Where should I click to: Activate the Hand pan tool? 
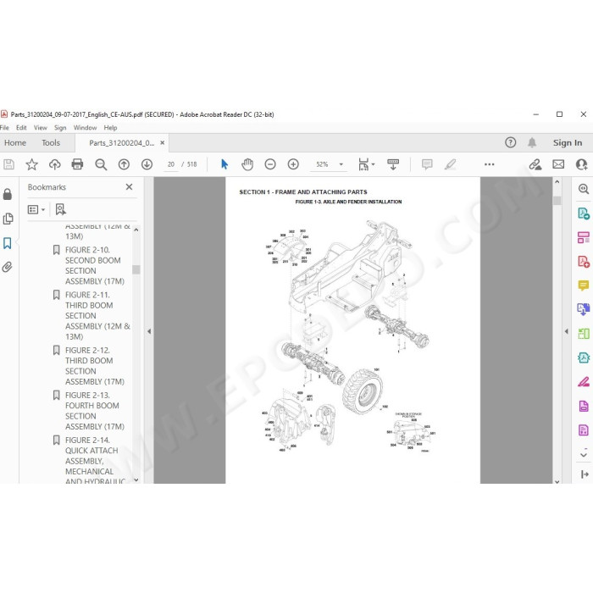click(x=247, y=164)
